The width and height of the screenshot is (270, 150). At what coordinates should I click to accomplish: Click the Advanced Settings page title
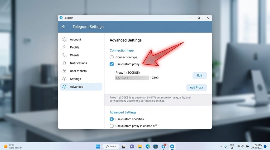[x=126, y=40]
